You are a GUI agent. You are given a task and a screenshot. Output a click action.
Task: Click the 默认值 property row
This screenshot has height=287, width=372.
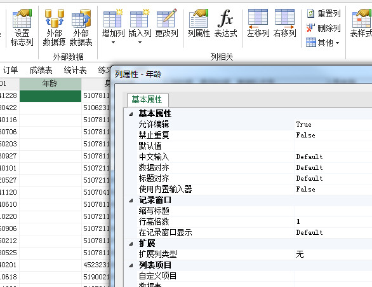[248, 146]
